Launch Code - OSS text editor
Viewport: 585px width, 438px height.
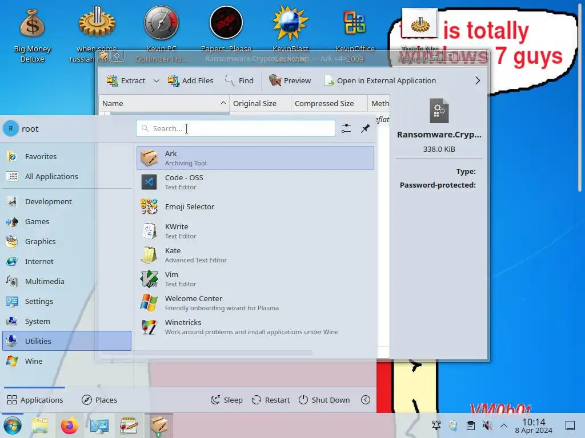pos(255,182)
